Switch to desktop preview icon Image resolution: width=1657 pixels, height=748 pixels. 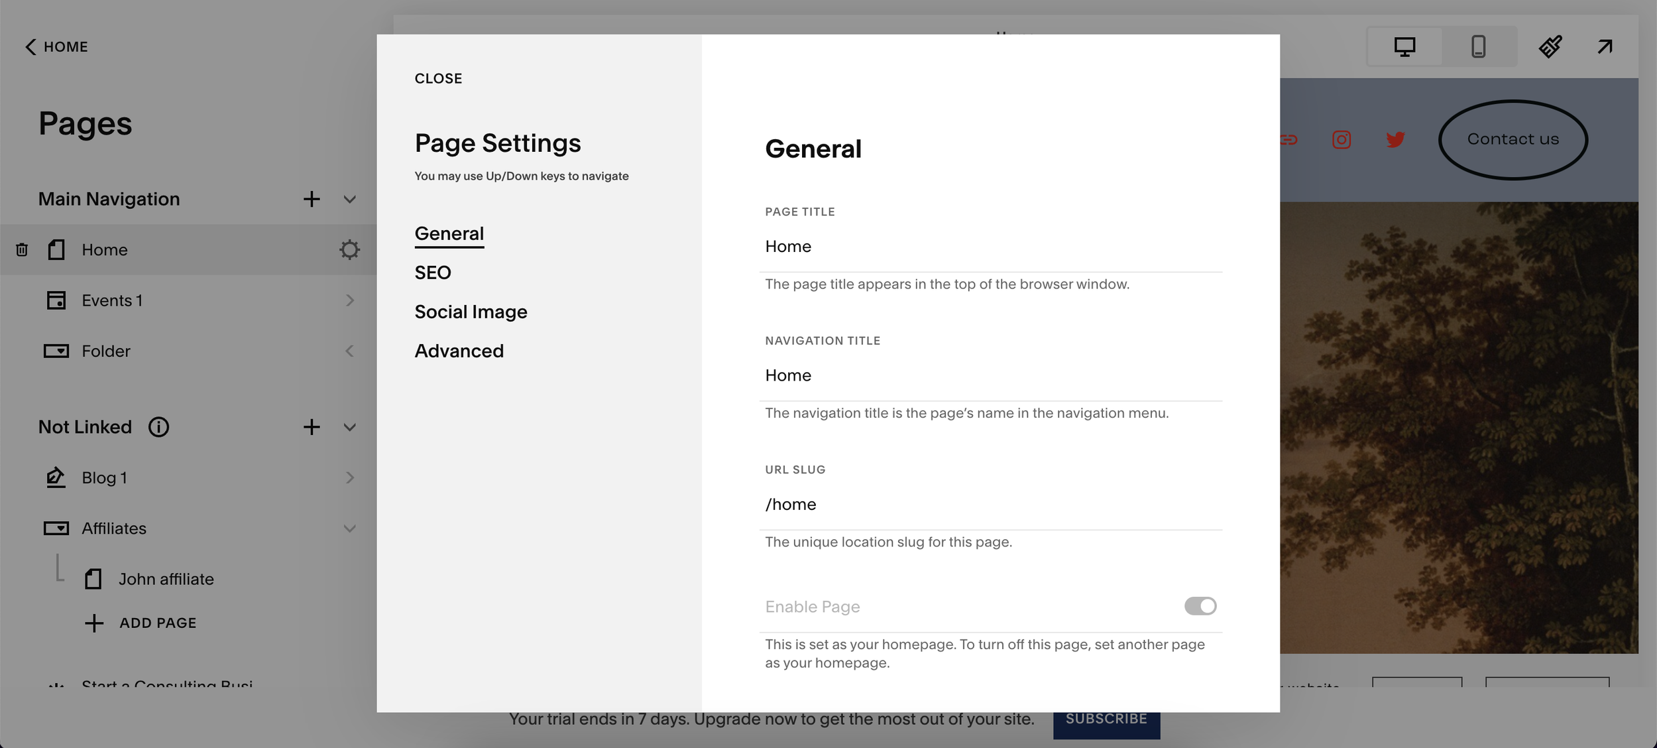click(x=1404, y=46)
